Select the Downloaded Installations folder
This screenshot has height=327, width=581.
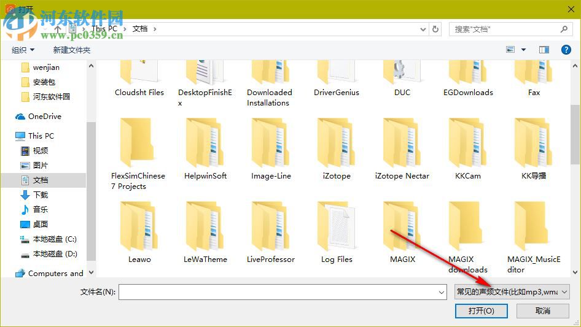pyautogui.click(x=270, y=83)
